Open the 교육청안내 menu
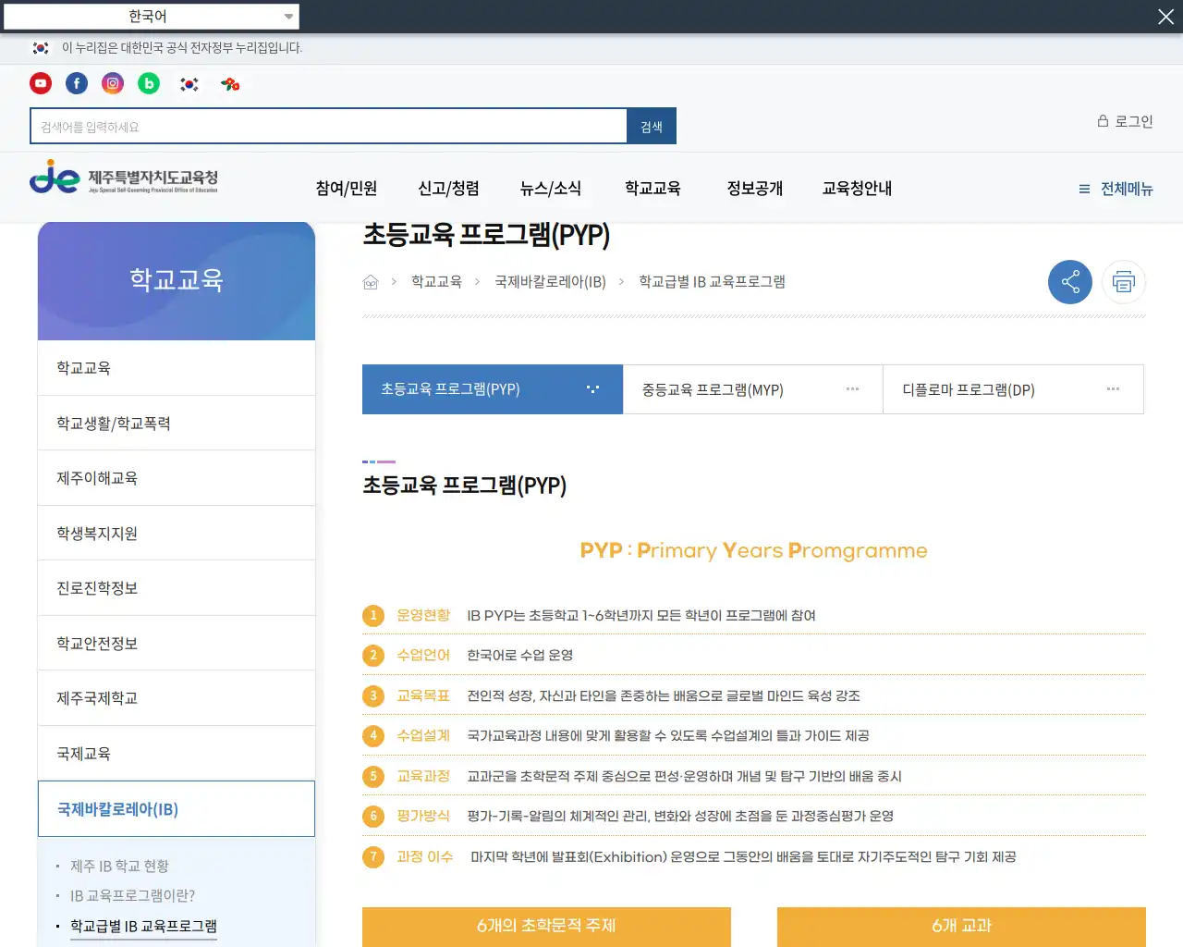The image size is (1183, 947). (857, 189)
